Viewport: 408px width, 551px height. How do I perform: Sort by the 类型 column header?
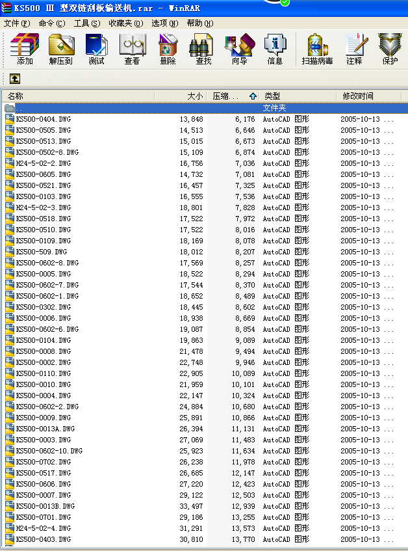(x=298, y=96)
